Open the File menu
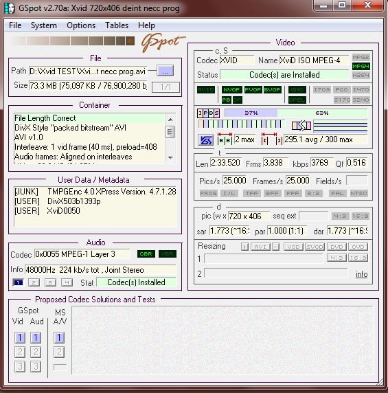 point(15,25)
